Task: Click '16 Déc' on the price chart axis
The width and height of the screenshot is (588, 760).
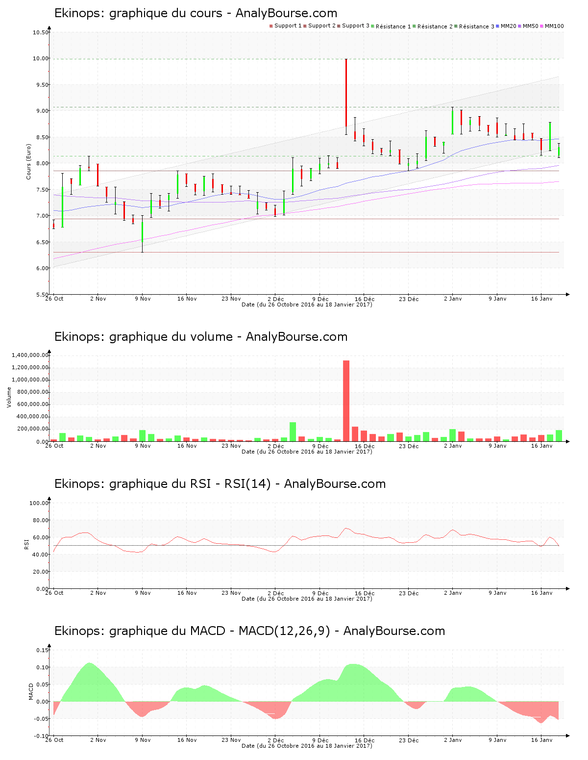Action: coord(365,299)
